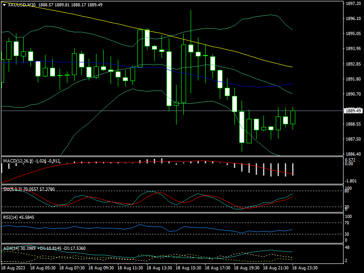Click the current price tag 1889.49

pyautogui.click(x=353, y=111)
